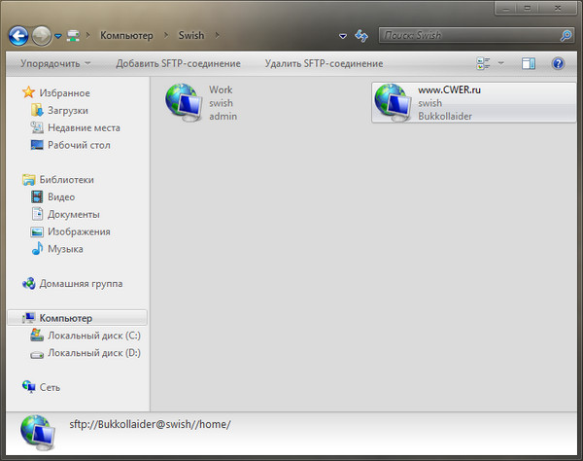
Task: Click the Сеть network icon
Action: (x=28, y=386)
